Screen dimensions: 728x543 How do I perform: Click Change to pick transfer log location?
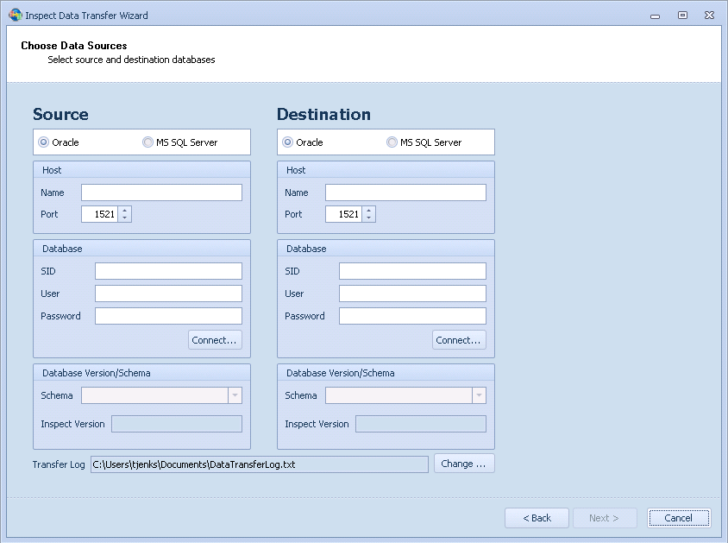click(x=464, y=464)
